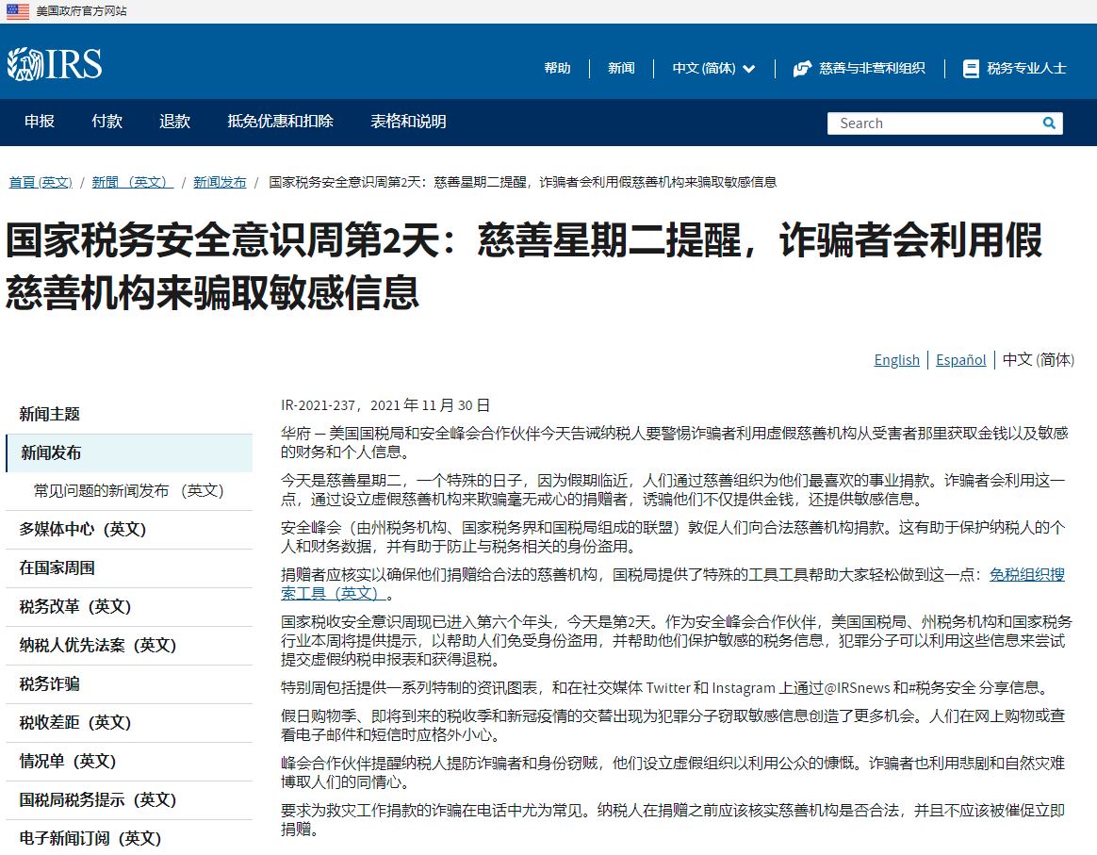
Task: Open the 付款 menu
Action: [x=106, y=122]
